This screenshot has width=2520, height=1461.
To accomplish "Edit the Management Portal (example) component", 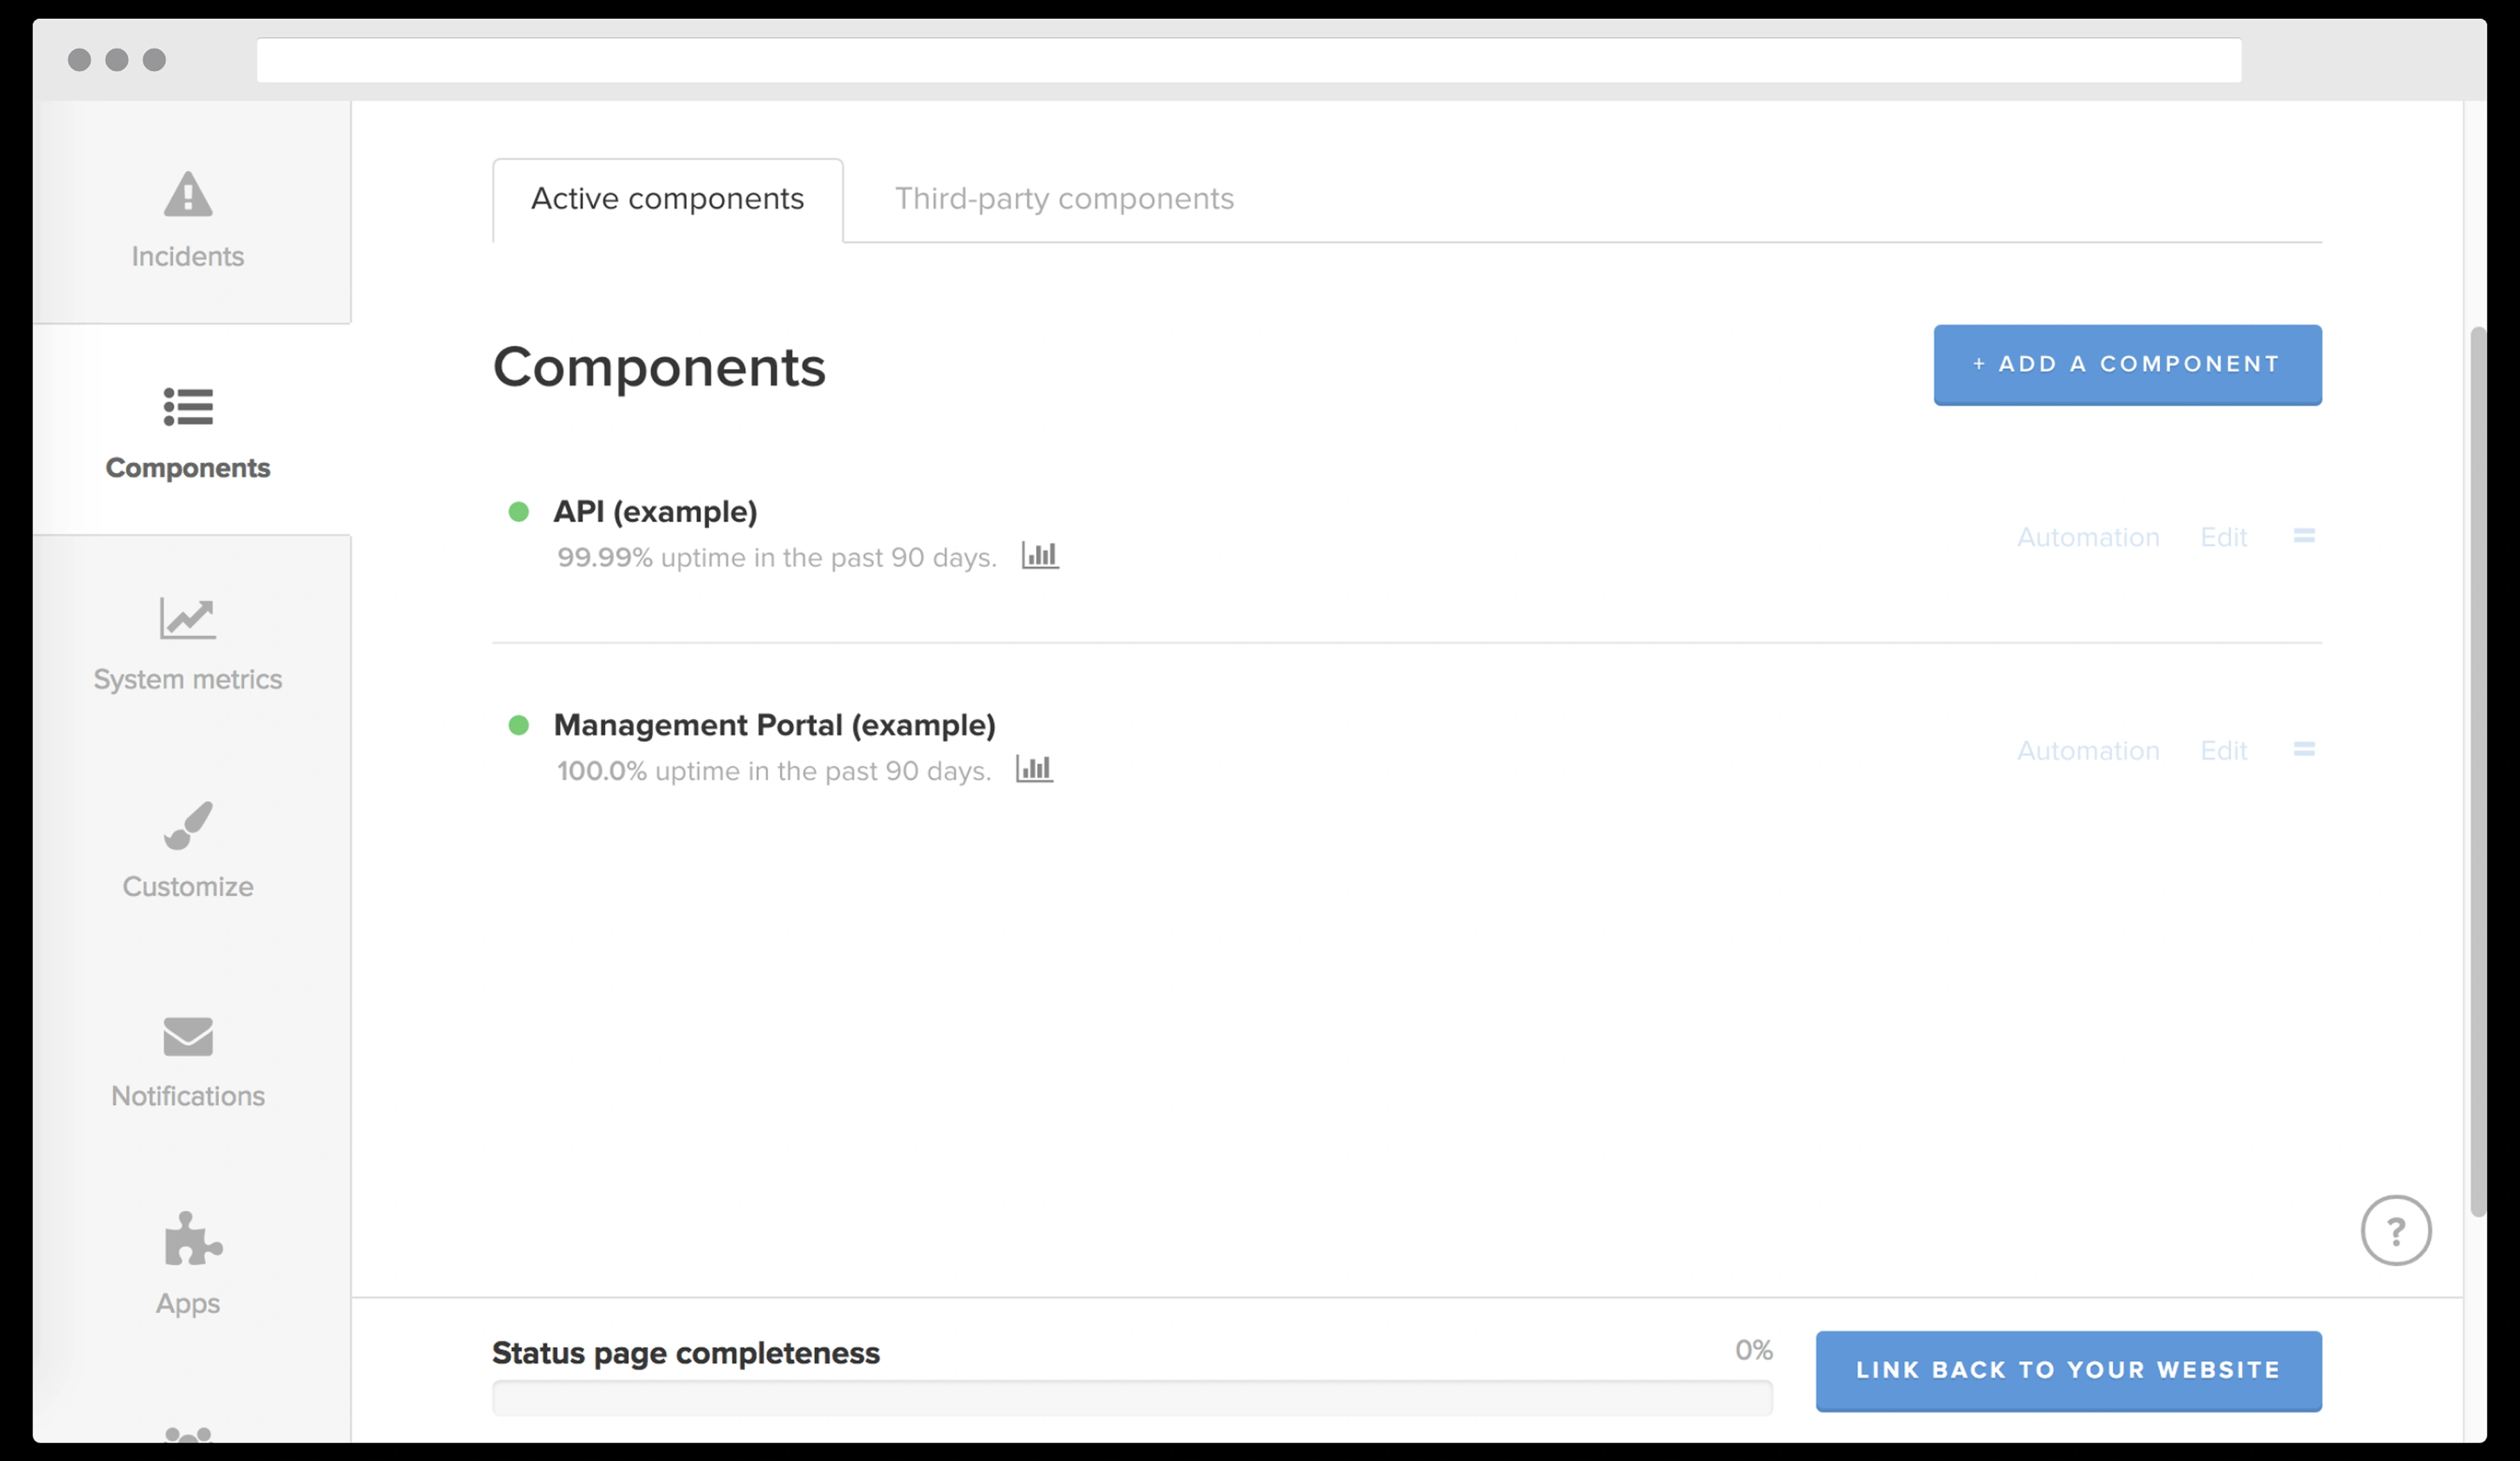I will [2223, 751].
